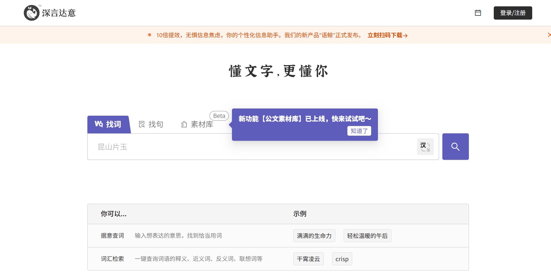The height and width of the screenshot is (278, 551).
Task: Try the crisp example chip
Action: (x=342, y=259)
